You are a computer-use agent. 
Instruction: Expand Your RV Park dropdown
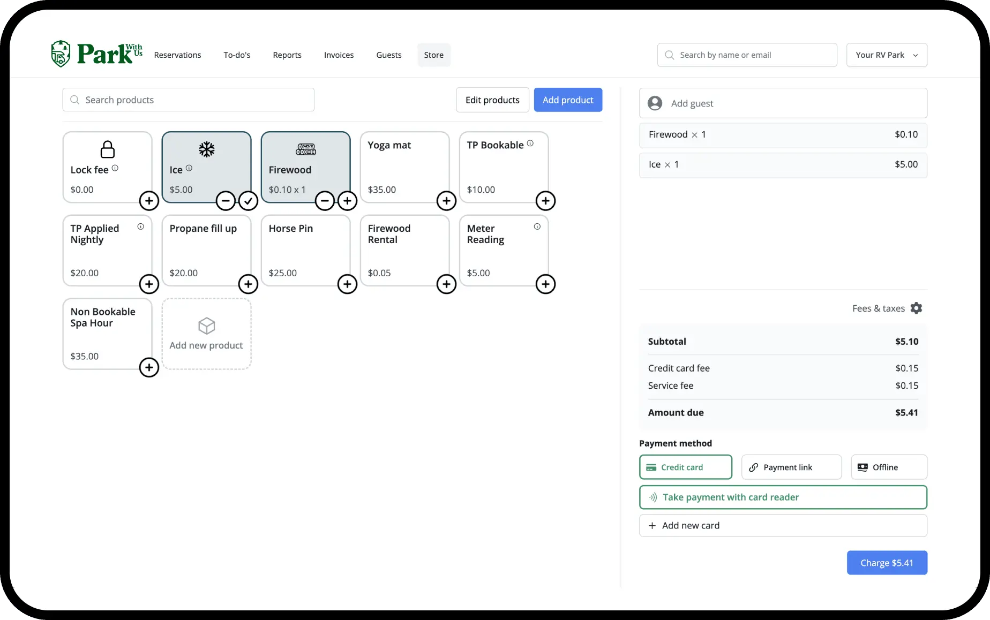(887, 55)
